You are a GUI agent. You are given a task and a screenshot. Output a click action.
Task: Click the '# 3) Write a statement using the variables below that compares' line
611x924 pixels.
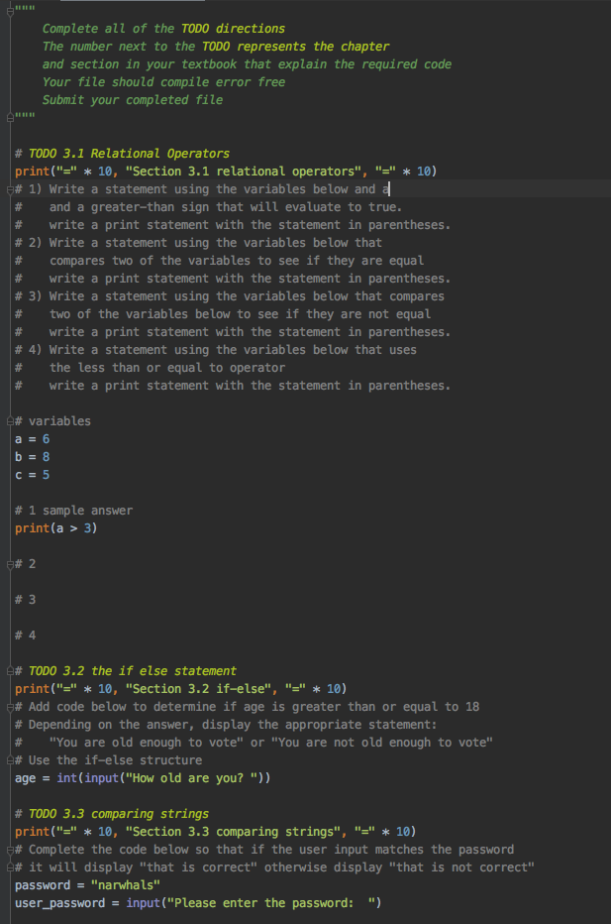coord(230,296)
